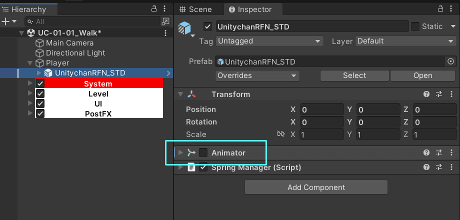Click the Position X value field
The image size is (460, 220).
click(x=321, y=109)
